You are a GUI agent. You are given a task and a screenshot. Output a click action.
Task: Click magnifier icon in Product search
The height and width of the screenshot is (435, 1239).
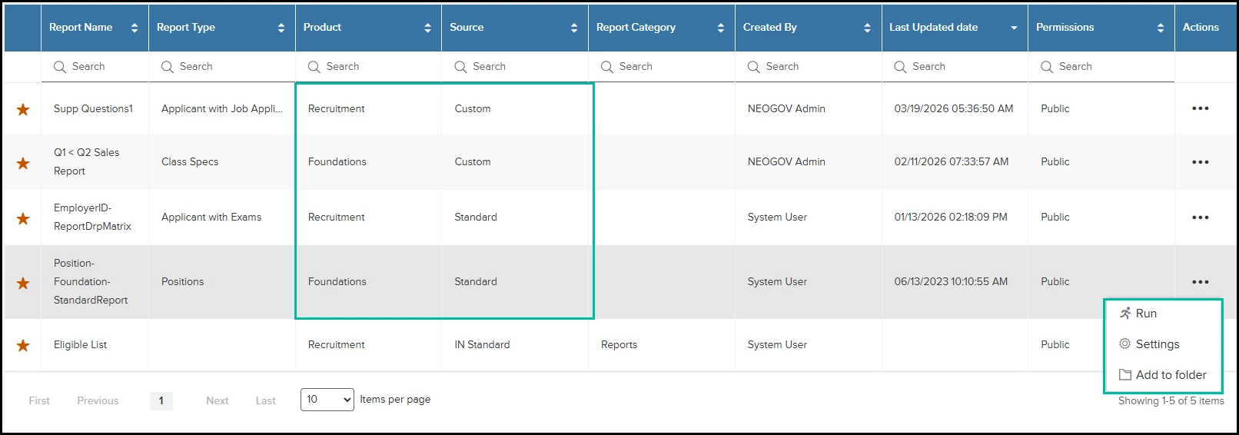point(314,67)
